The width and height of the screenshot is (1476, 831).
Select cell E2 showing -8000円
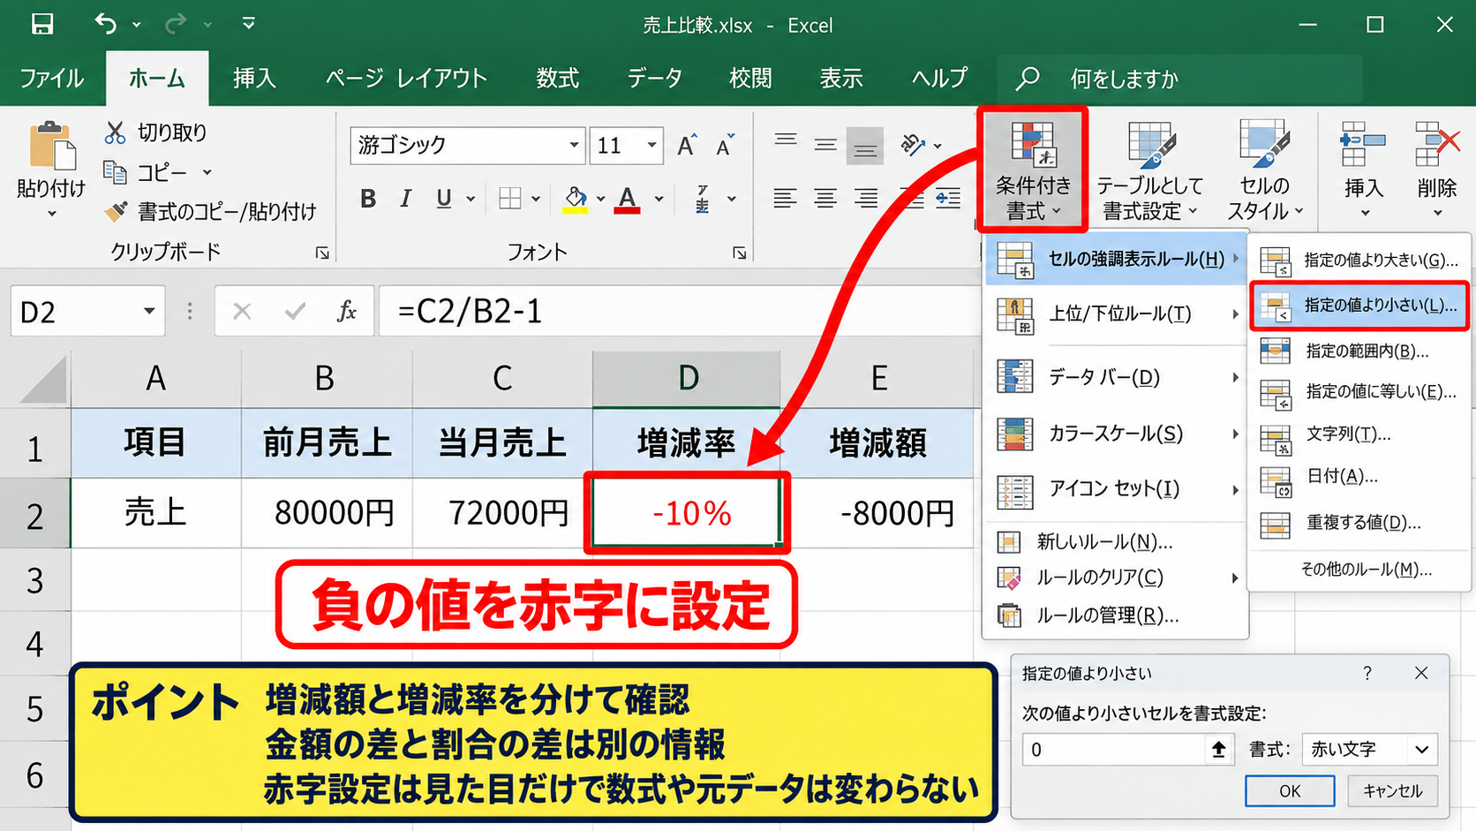point(877,513)
